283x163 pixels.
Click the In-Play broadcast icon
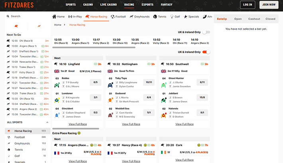click(70, 17)
